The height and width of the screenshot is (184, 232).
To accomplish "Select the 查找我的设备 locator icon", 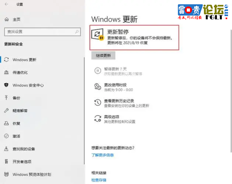I will click(x=6, y=149).
